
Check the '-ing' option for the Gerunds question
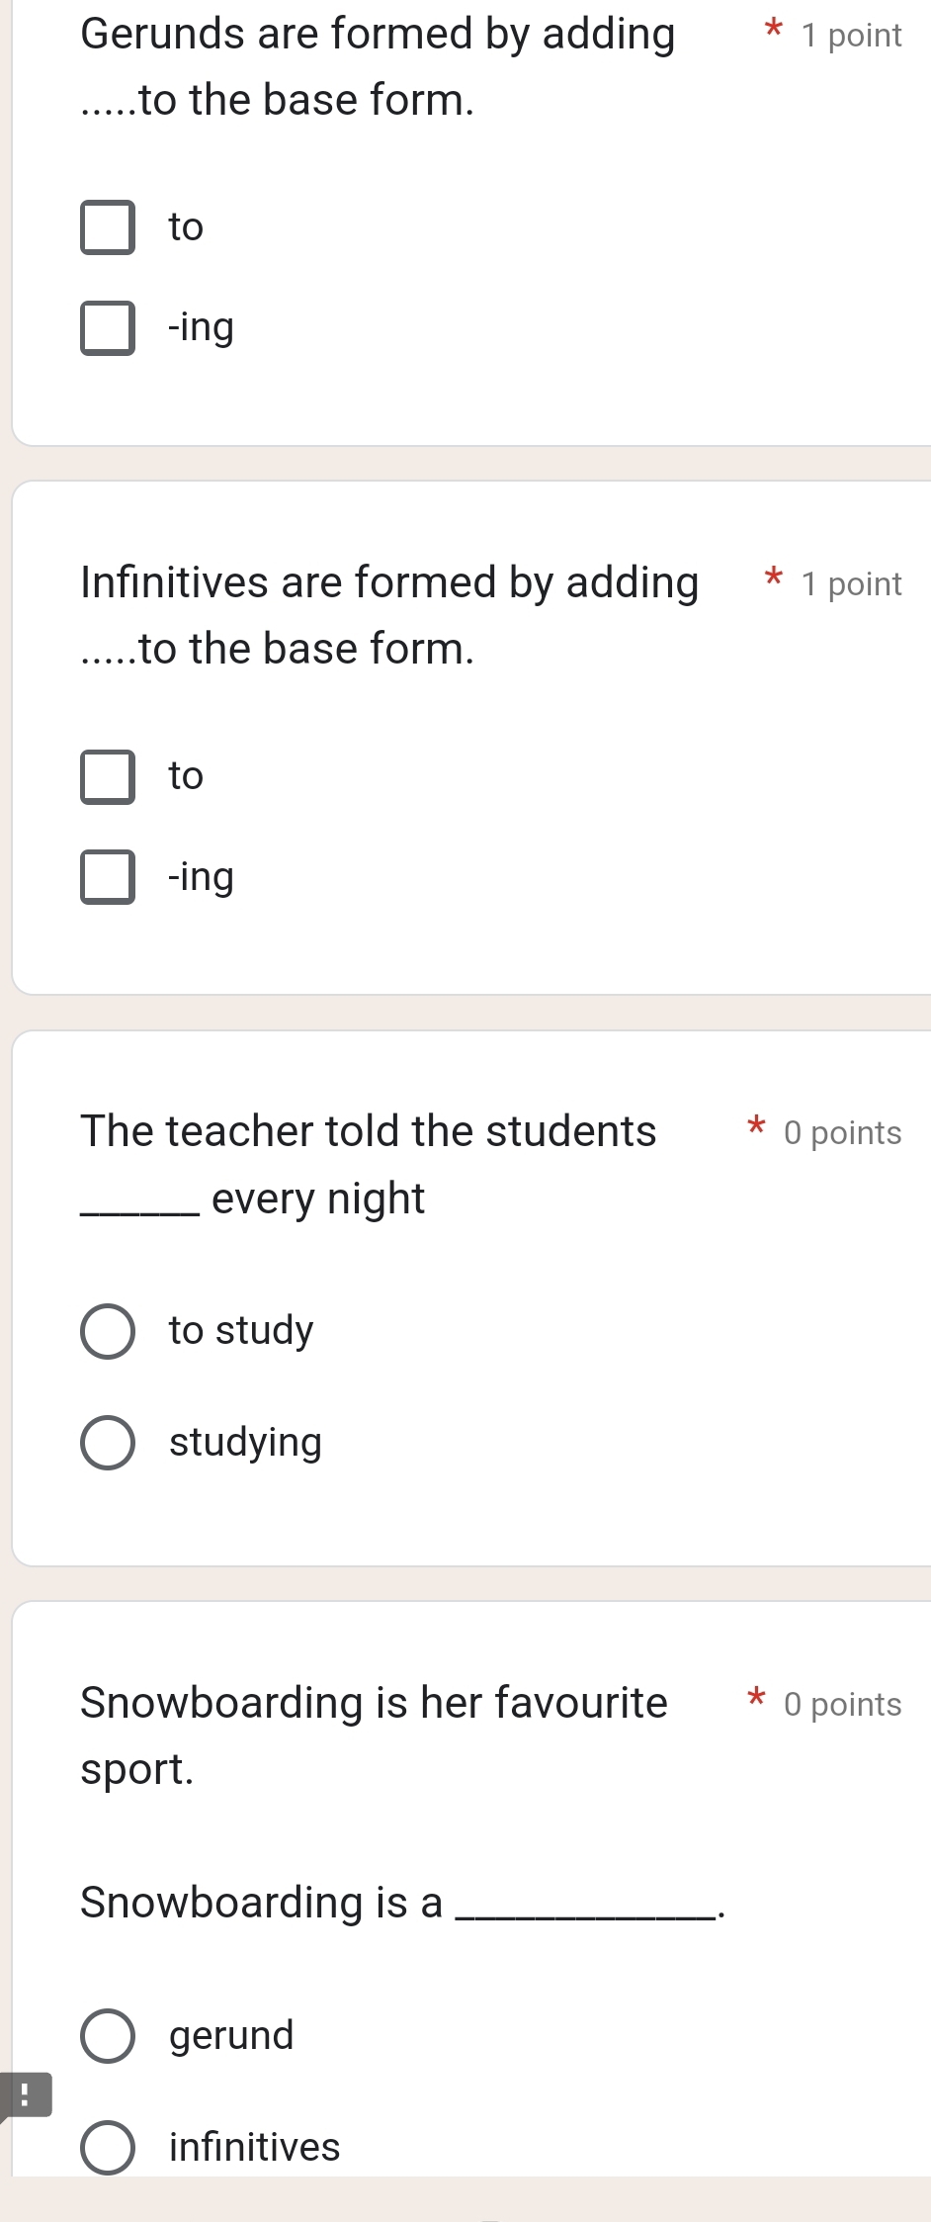tap(107, 329)
